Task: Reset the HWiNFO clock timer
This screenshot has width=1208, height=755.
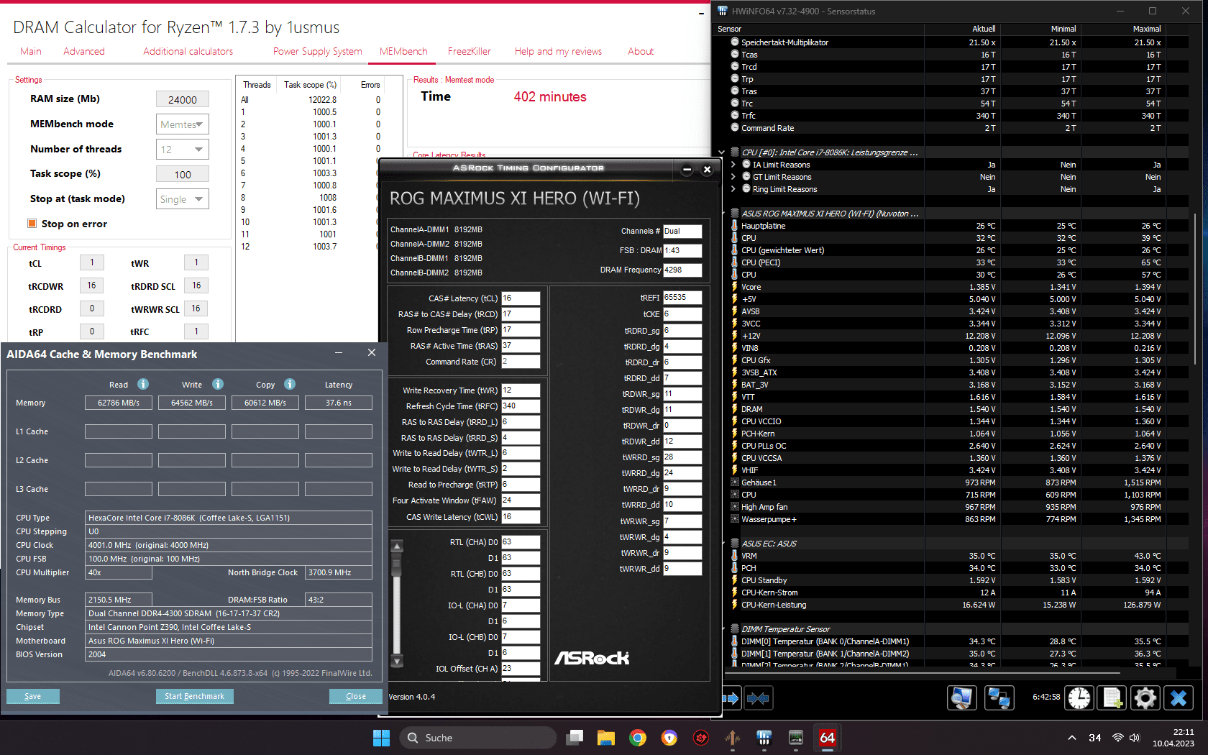Action: (x=1079, y=697)
